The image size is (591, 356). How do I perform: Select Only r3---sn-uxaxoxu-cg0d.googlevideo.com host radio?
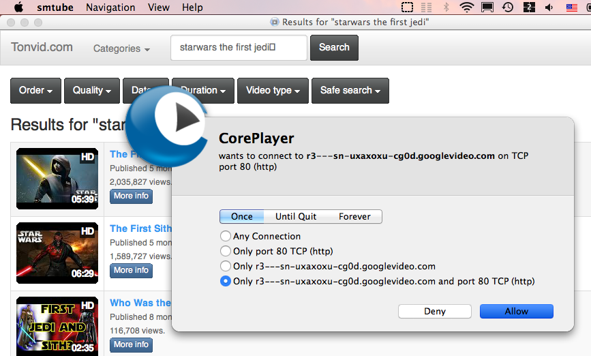point(226,266)
